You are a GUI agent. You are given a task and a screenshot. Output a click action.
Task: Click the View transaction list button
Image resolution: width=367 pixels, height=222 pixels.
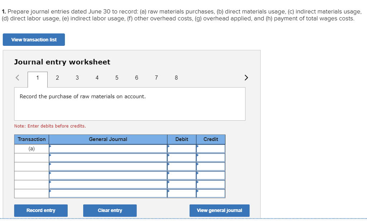click(x=34, y=39)
